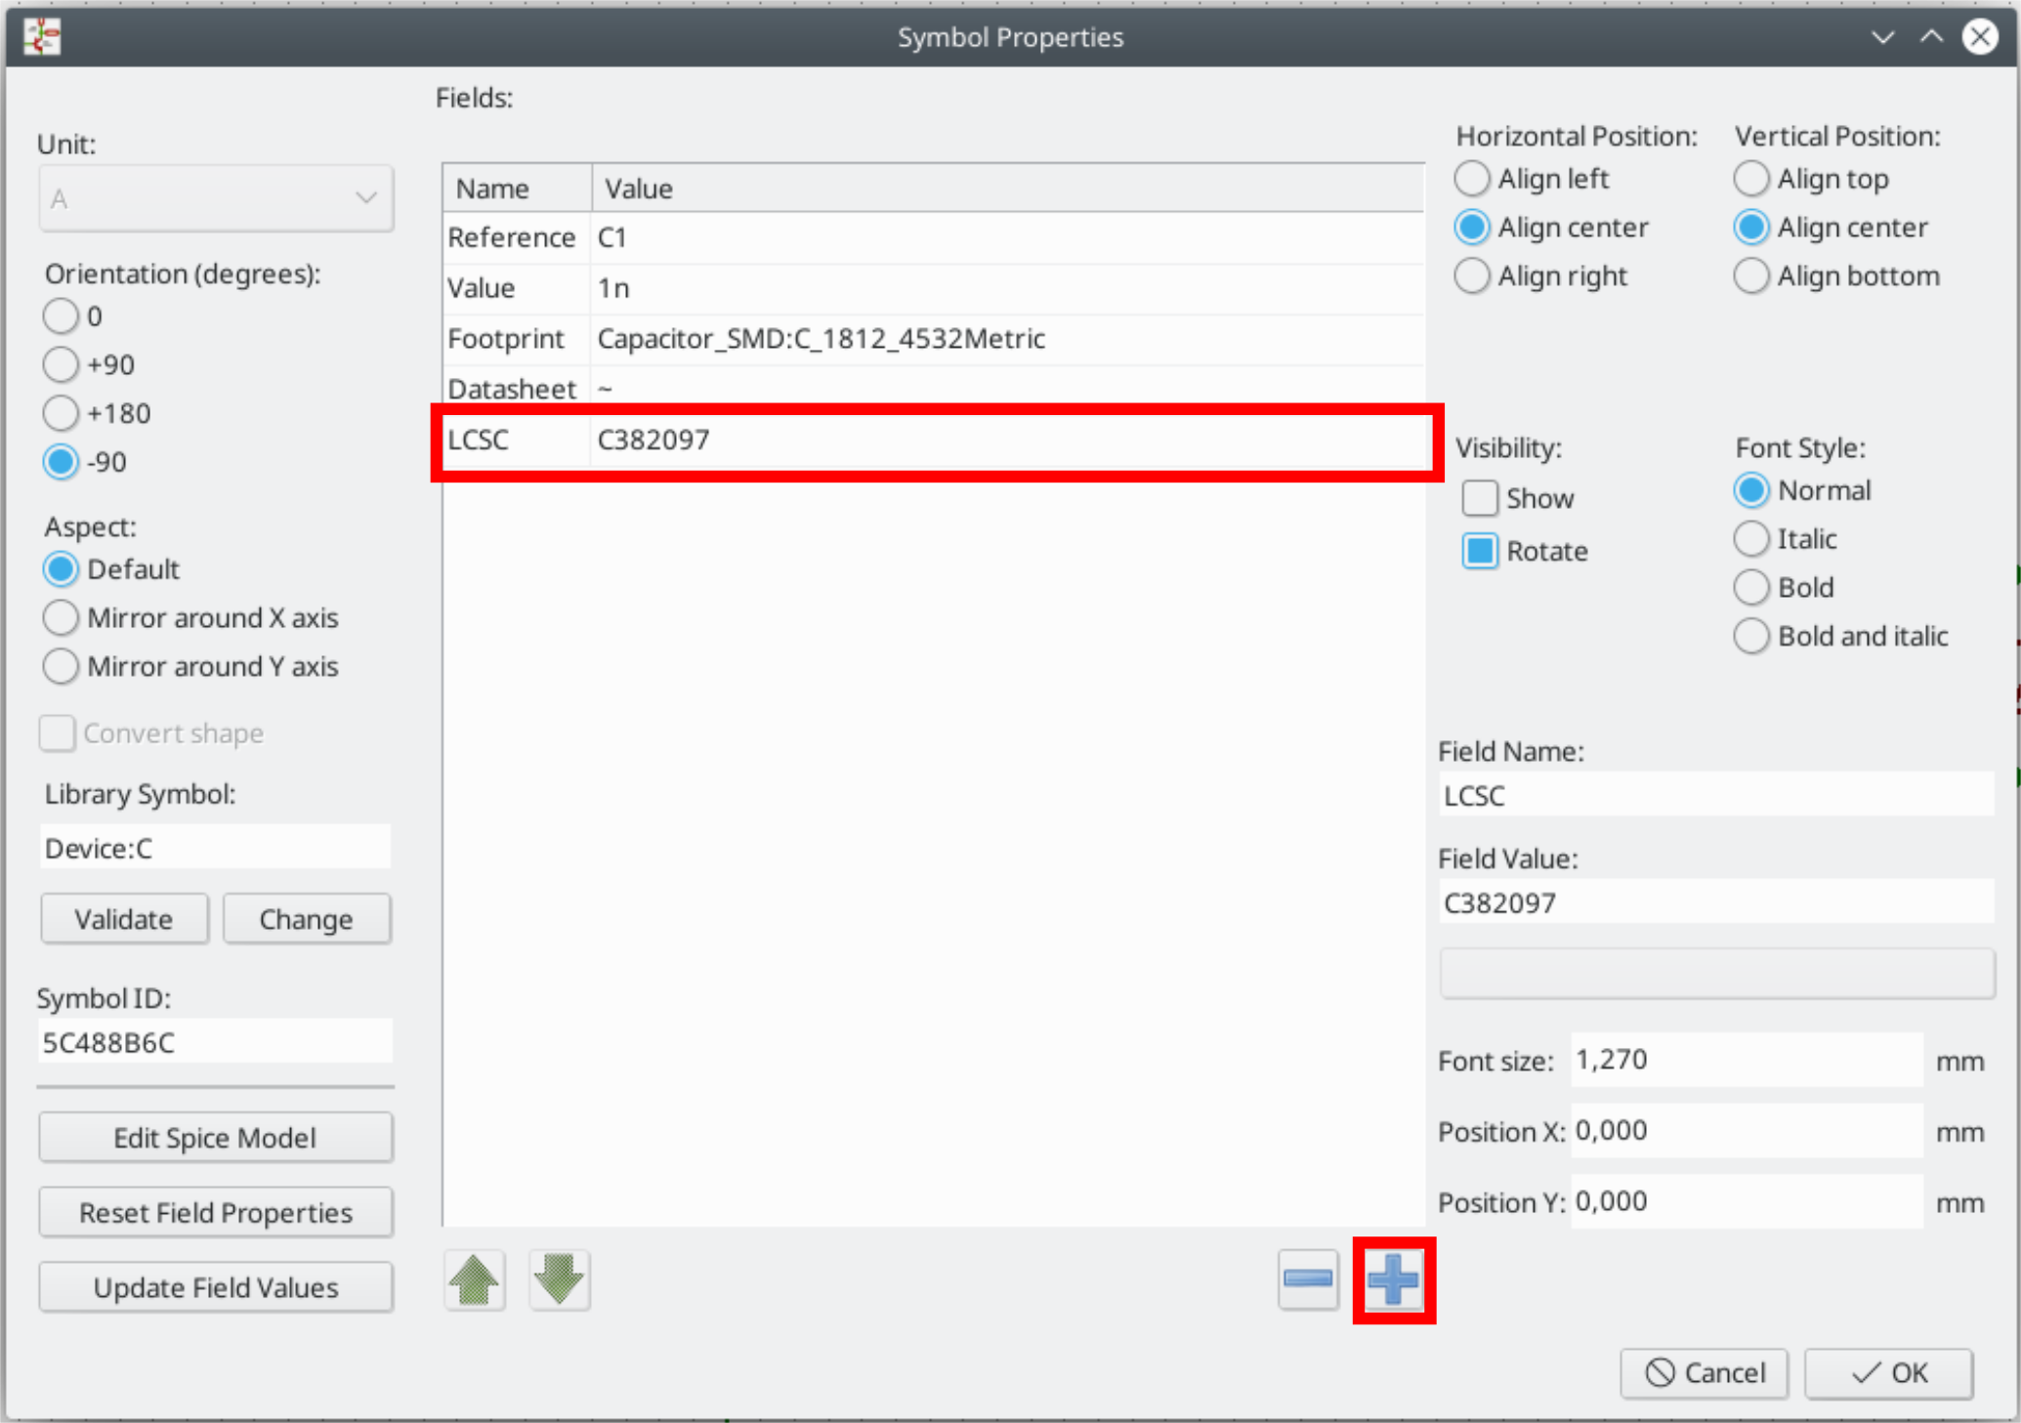Move field down with green arrow
This screenshot has height=1423, width=2021.
click(x=559, y=1279)
